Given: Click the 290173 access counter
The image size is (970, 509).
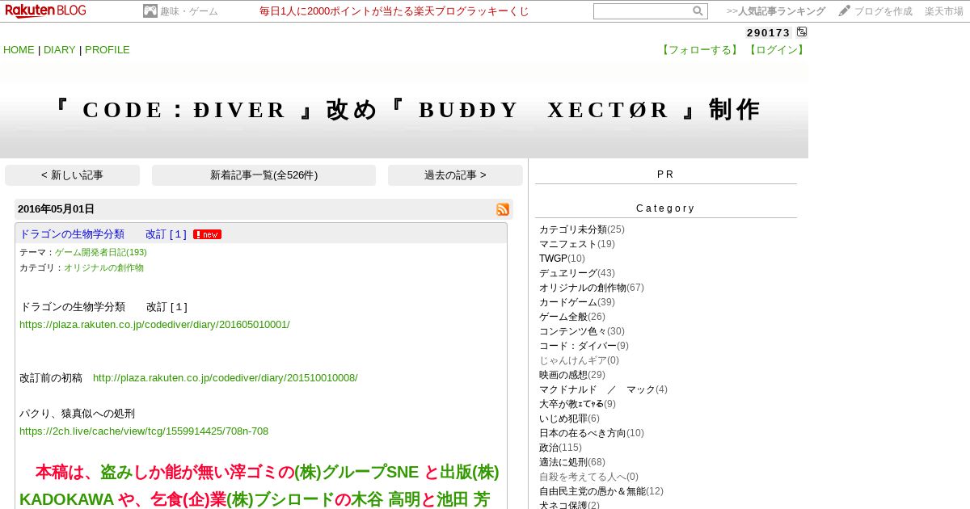Looking at the screenshot, I should coord(769,33).
